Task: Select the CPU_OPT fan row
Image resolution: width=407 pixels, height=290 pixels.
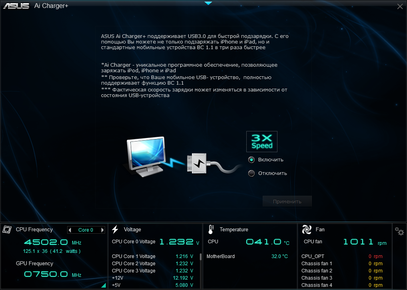Action: 342,256
